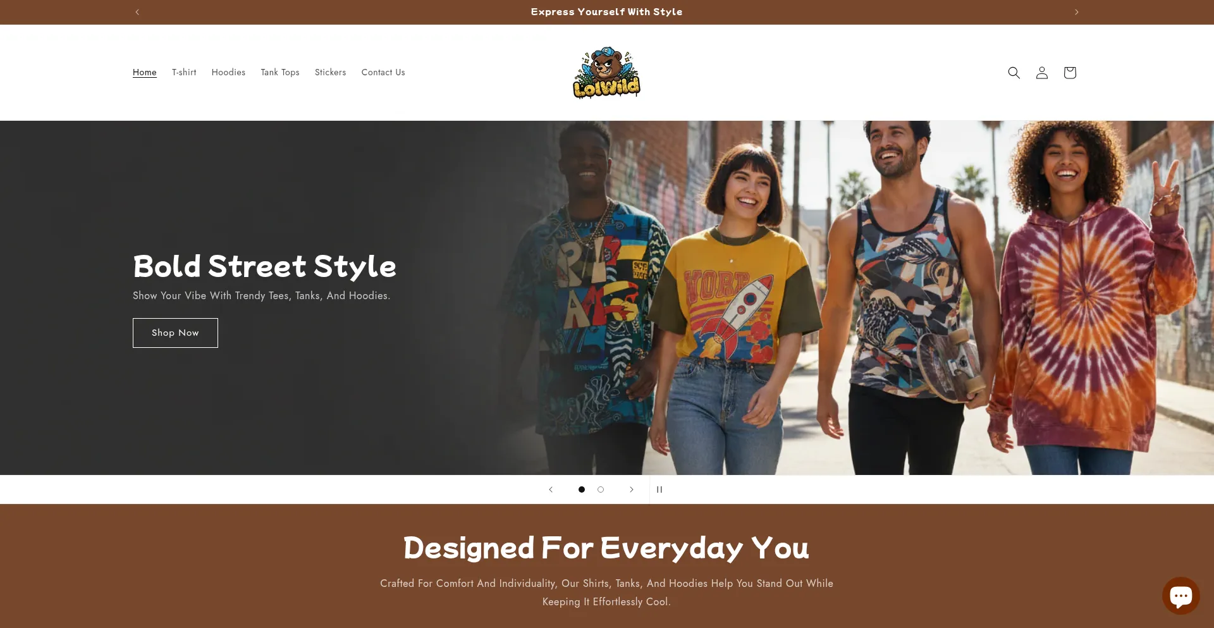Select the second slideshow dot
Image resolution: width=1214 pixels, height=628 pixels.
[601, 489]
